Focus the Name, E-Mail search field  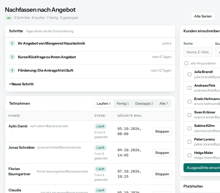pos(198,52)
